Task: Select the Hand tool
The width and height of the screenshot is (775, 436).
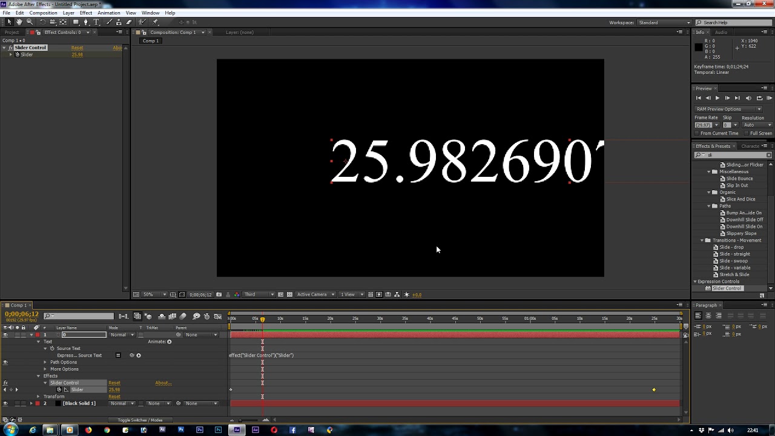Action: 19,22
